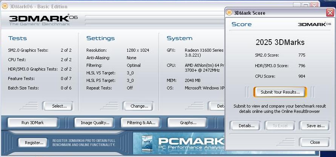
Task: Click the System section heading
Action: pos(180,38)
